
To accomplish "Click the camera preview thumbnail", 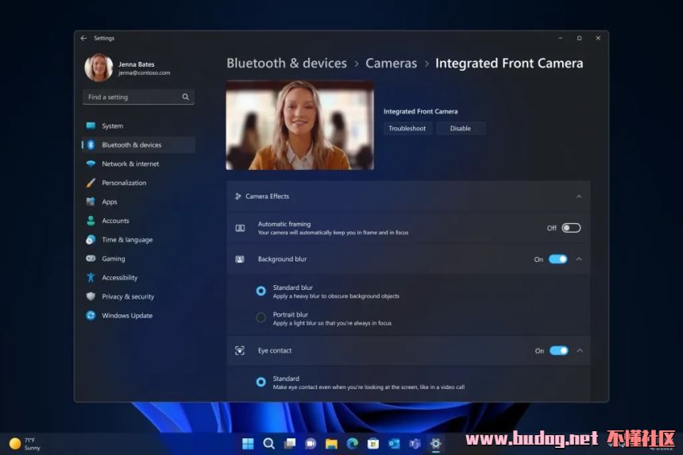I will coord(299,125).
